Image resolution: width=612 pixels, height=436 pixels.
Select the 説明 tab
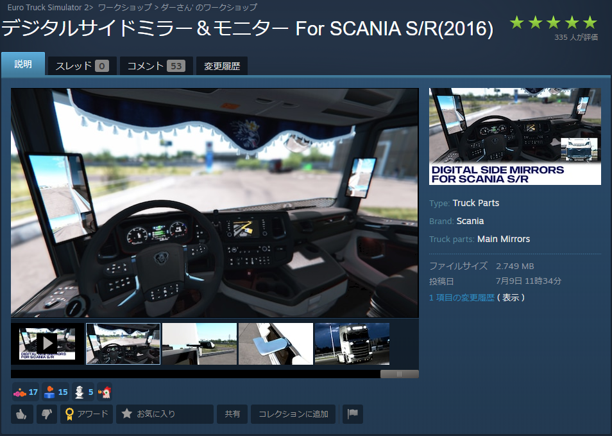click(x=23, y=64)
